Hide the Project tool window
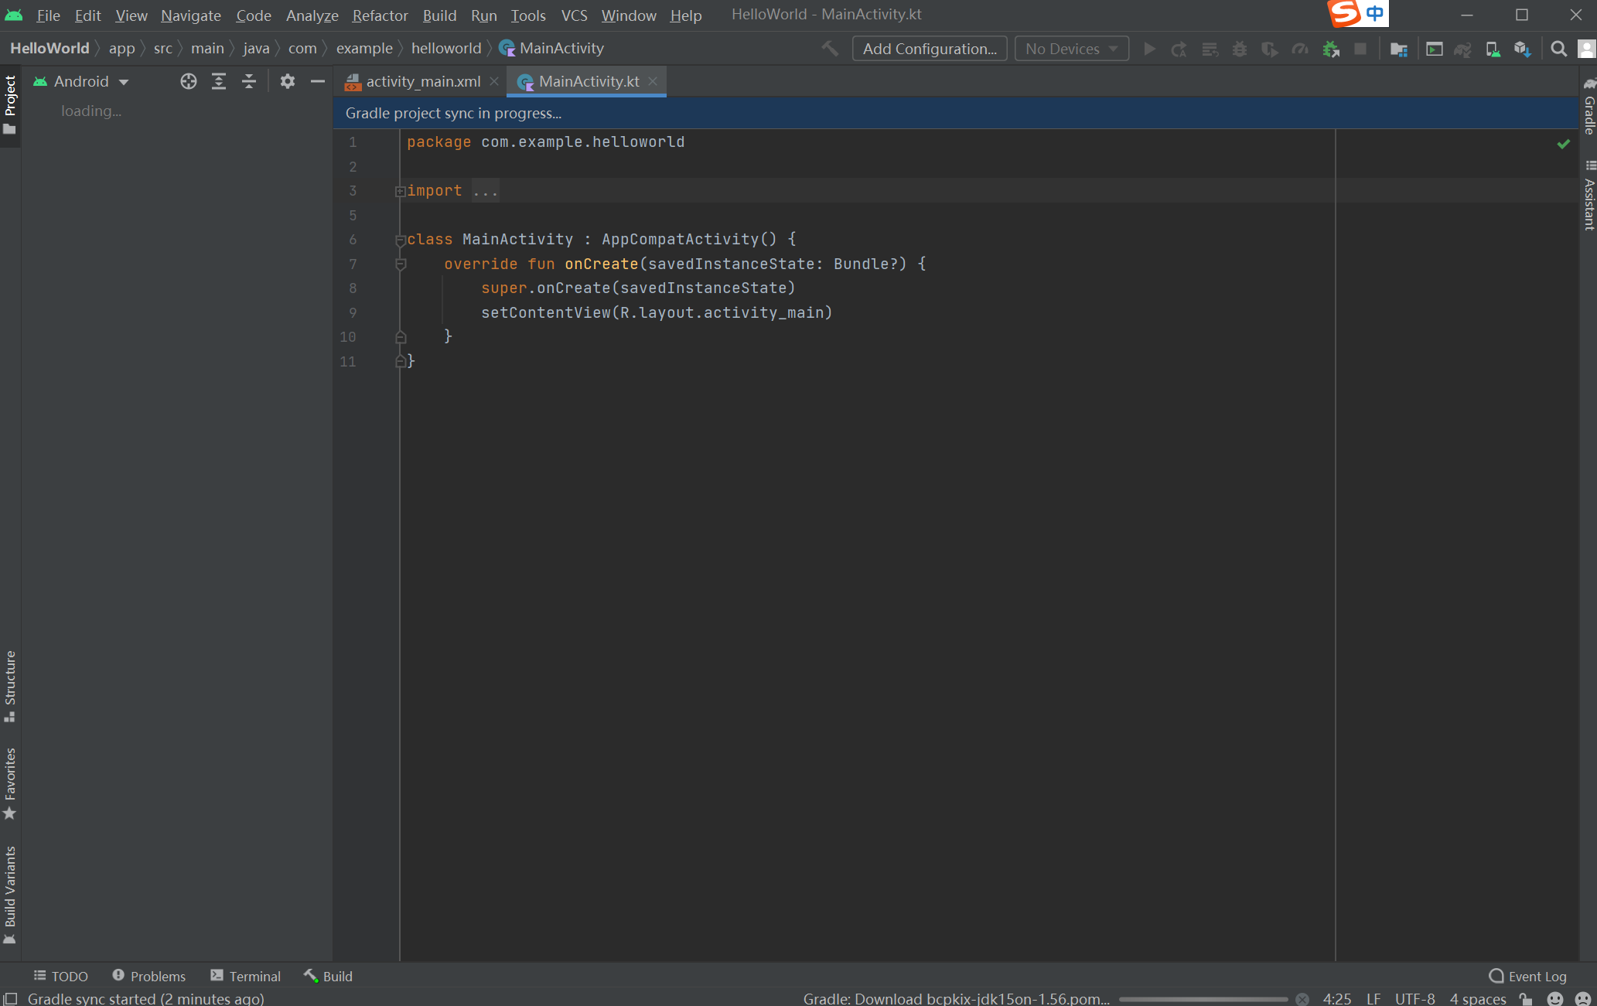 tap(317, 81)
